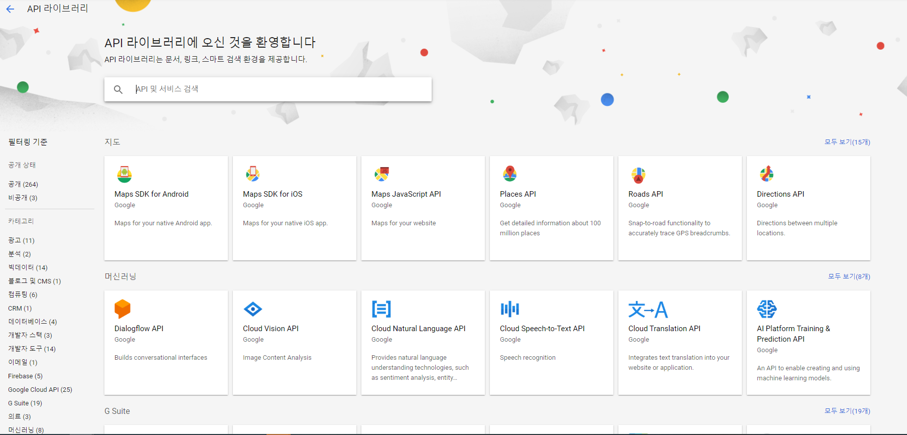Open 모두 보기(19개) for G Suite section

pyautogui.click(x=847, y=411)
